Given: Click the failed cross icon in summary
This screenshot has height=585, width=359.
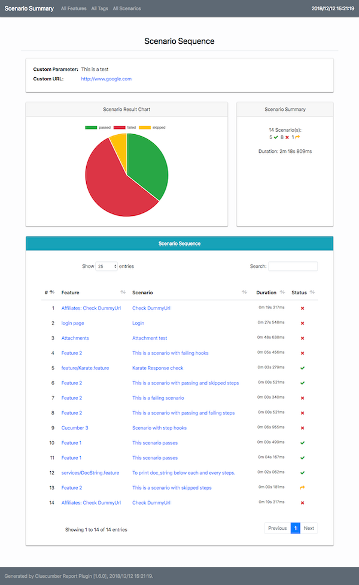Looking at the screenshot, I should pyautogui.click(x=287, y=137).
